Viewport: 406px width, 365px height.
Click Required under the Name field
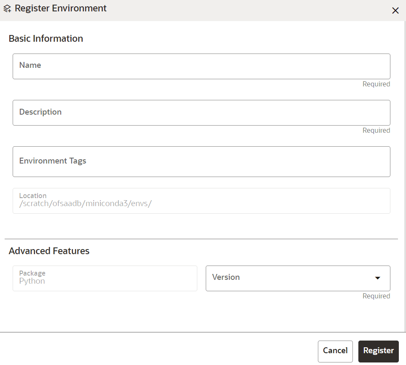[x=376, y=84]
